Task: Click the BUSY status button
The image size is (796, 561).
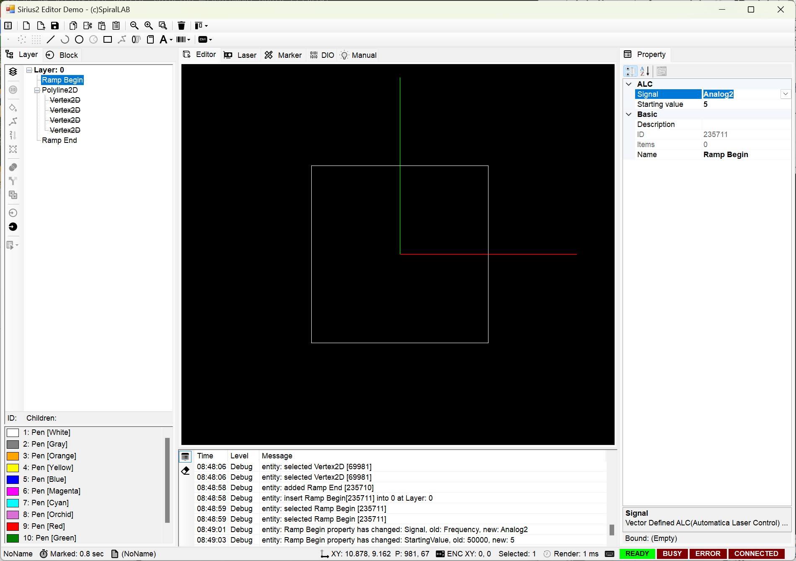Action: [x=672, y=554]
